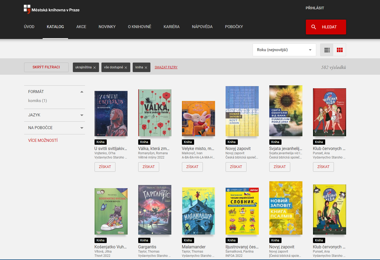380x260 pixels.
Task: Switch to list view layout
Action: point(327,50)
